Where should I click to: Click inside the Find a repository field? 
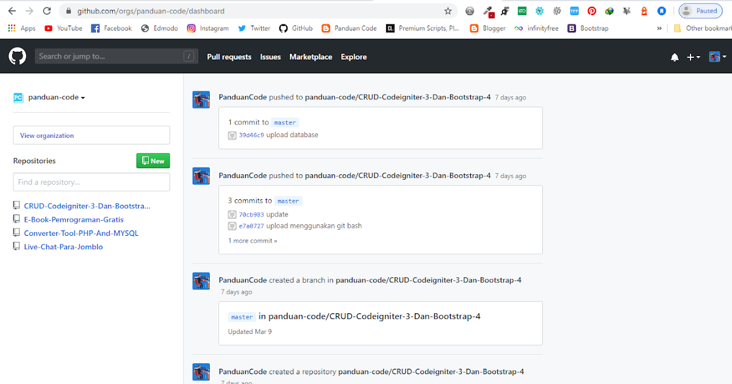coord(91,182)
